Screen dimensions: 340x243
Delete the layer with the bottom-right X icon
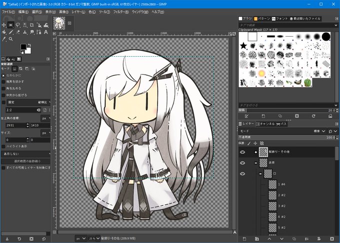coord(332,238)
